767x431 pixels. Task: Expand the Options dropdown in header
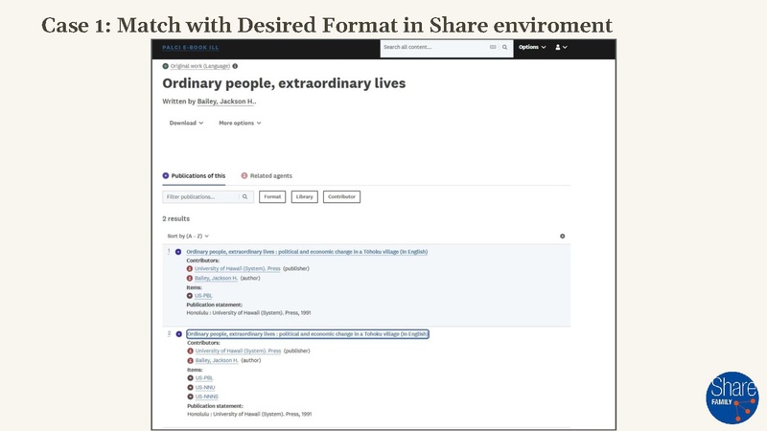pos(532,47)
